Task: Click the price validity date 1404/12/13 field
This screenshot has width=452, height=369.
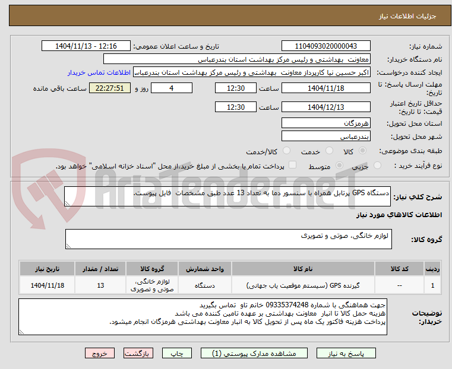Action: (325, 107)
